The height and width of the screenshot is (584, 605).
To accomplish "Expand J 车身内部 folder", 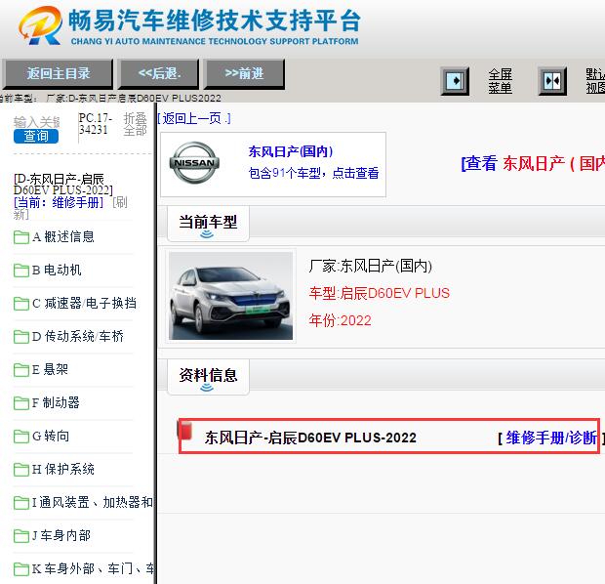I will (x=52, y=536).
